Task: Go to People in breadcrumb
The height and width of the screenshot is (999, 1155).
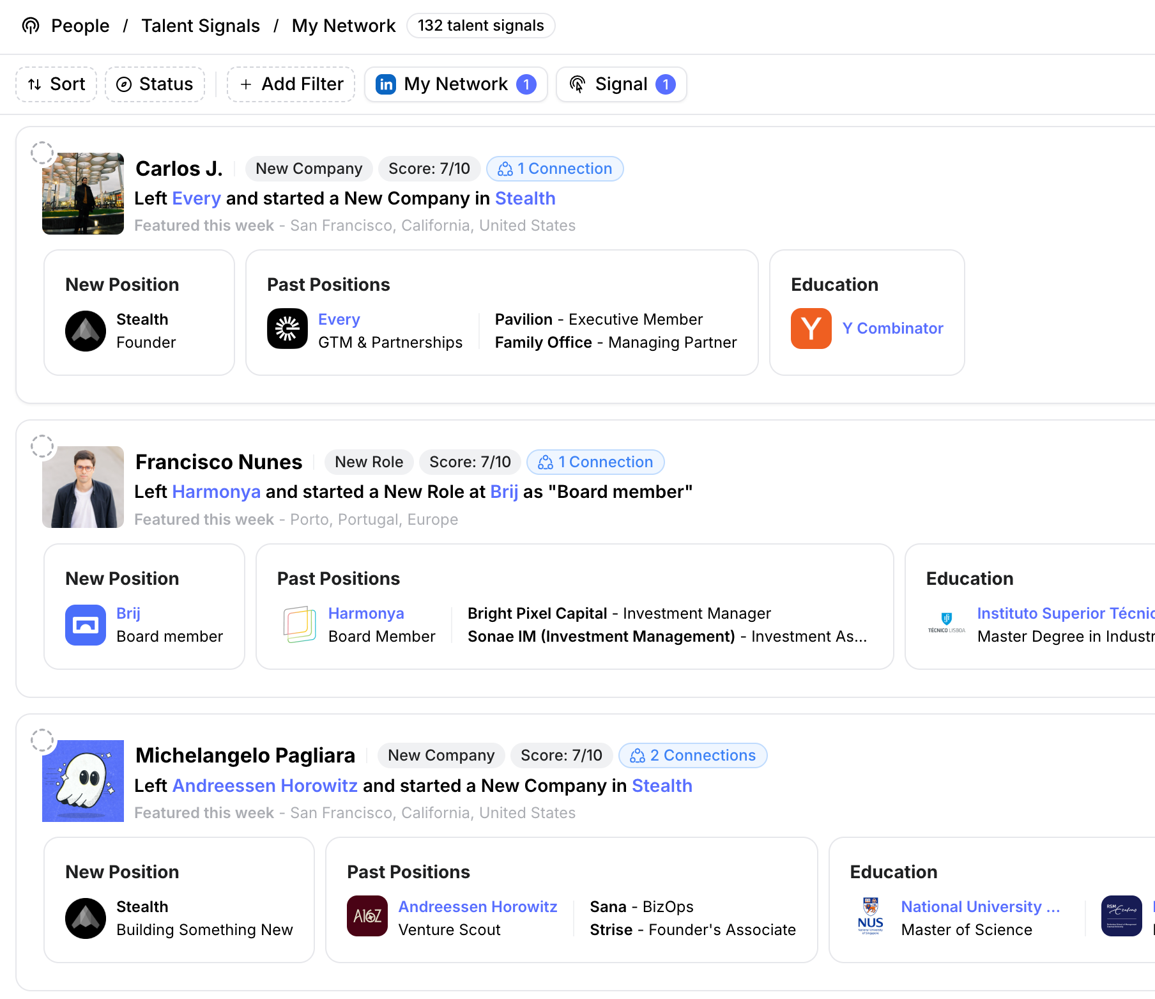Action: point(80,26)
